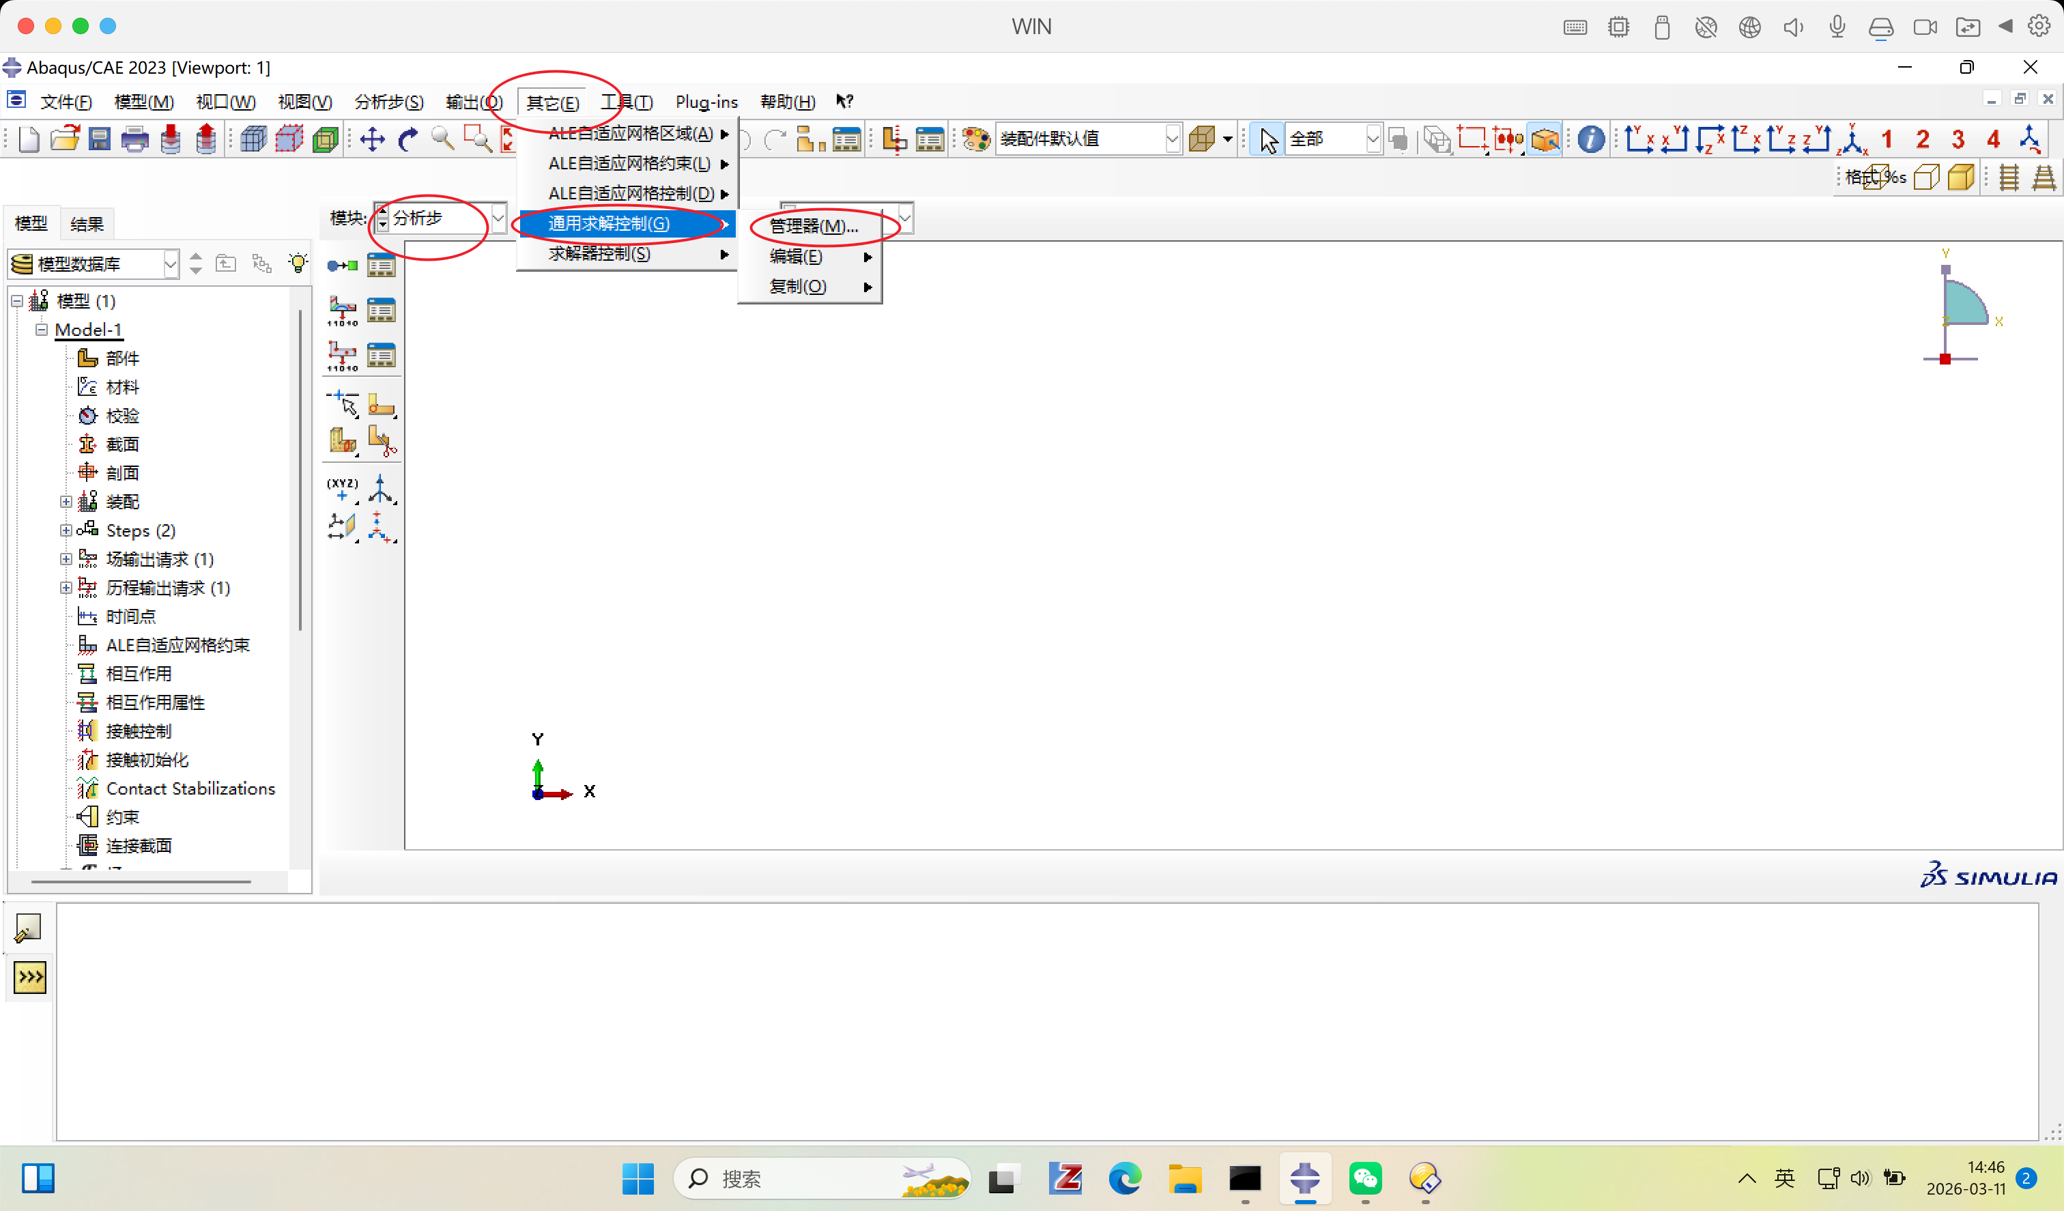Screen dimensions: 2064x1211
Task: Toggle the selection arrow tool
Action: click(x=1268, y=139)
